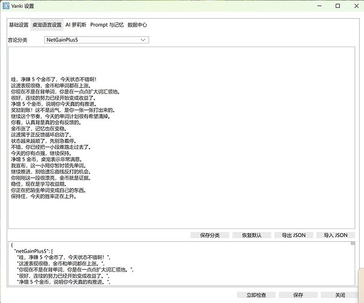Open the 基础设置 tab
The height and width of the screenshot is (303, 364).
19,25
